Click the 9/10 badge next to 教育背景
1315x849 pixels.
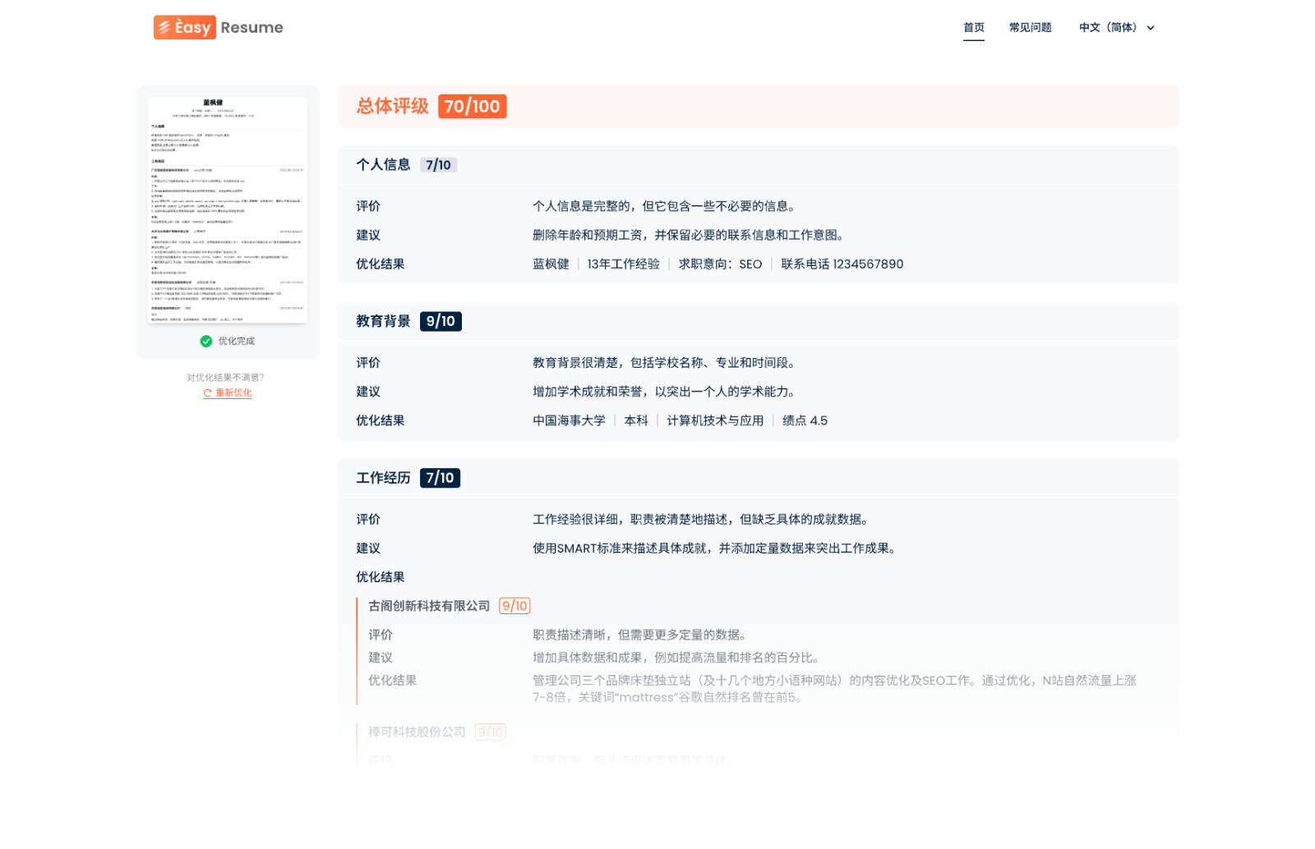coord(441,321)
